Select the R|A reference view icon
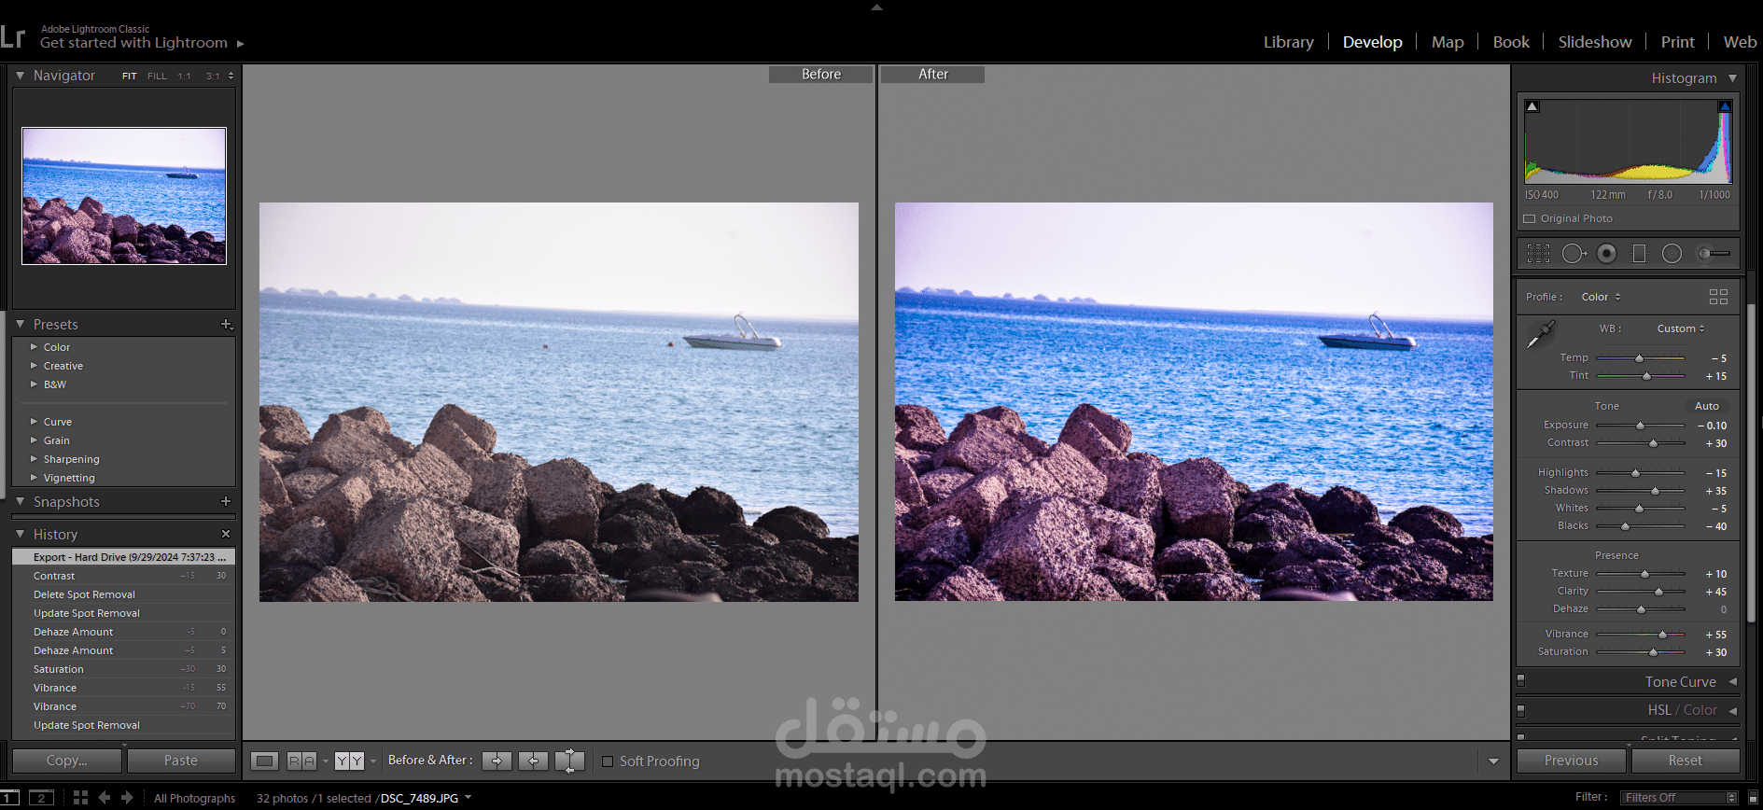The image size is (1763, 810). (x=301, y=761)
